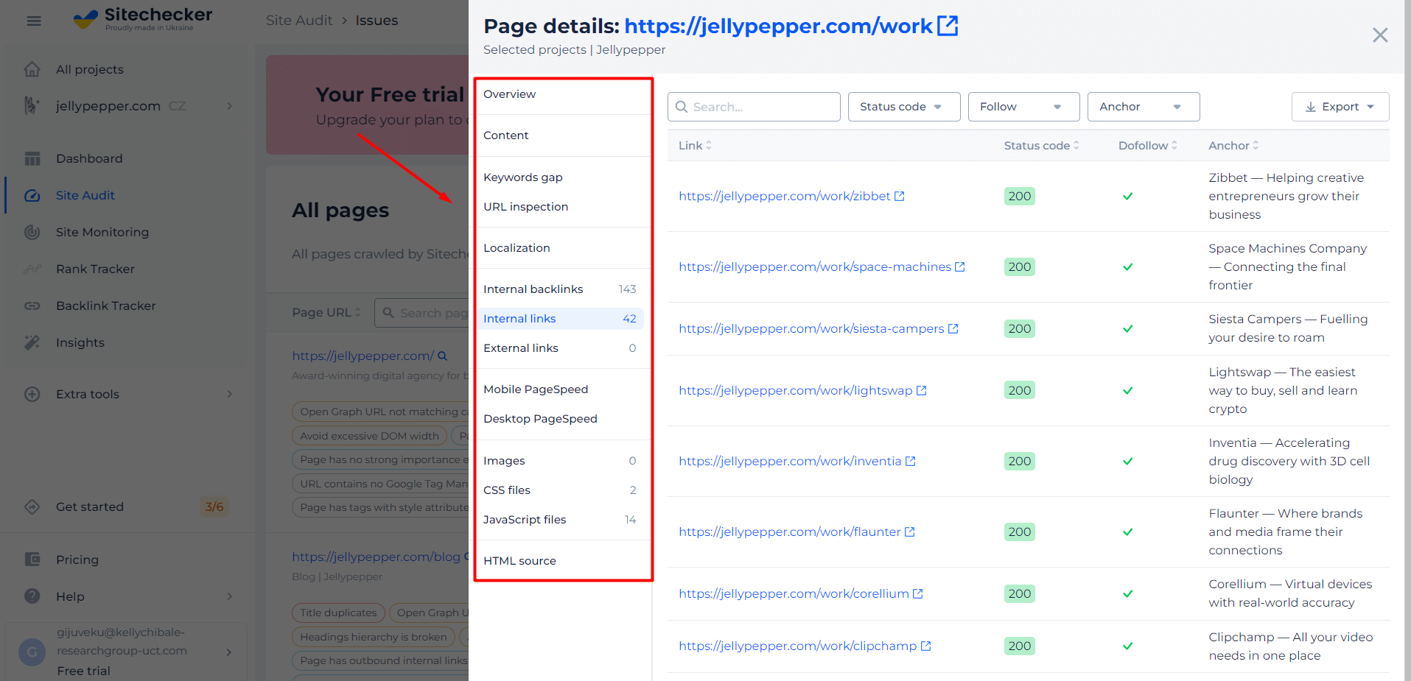Click Headings hierarchy is broken tag
The height and width of the screenshot is (681, 1411).
coord(374,637)
